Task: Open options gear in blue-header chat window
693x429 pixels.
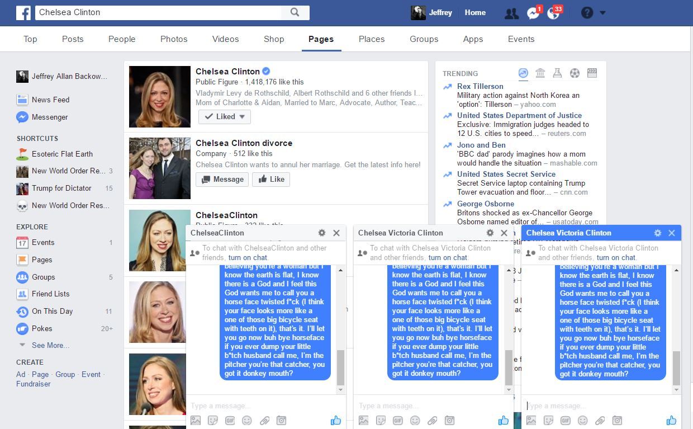Action: click(658, 233)
